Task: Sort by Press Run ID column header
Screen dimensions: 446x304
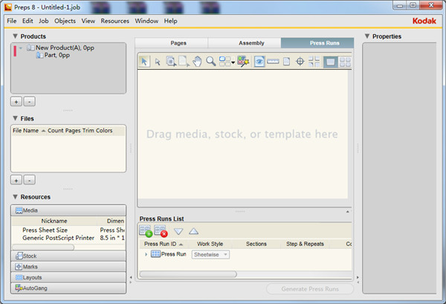Action: (x=164, y=244)
